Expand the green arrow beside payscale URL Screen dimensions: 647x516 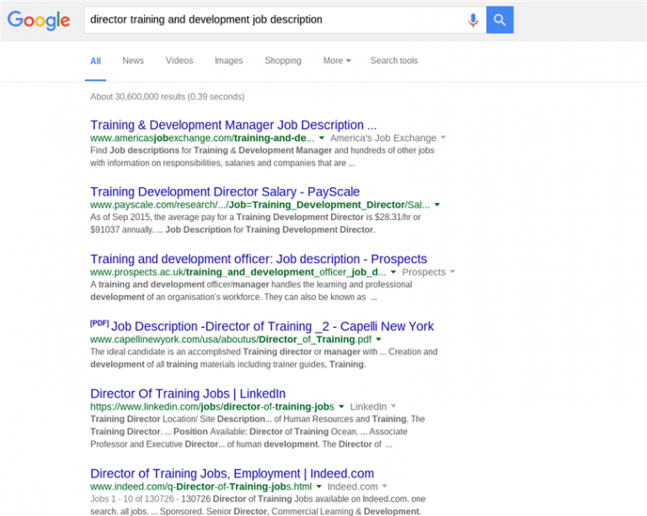tap(437, 205)
